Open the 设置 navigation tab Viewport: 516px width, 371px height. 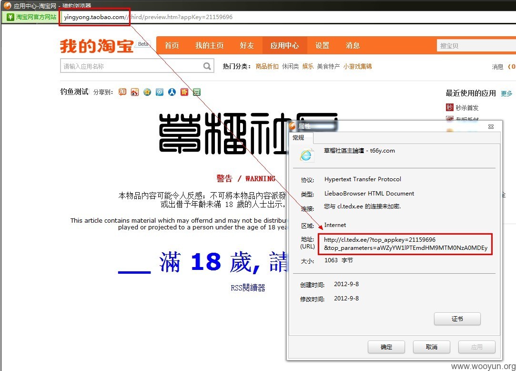(x=322, y=45)
